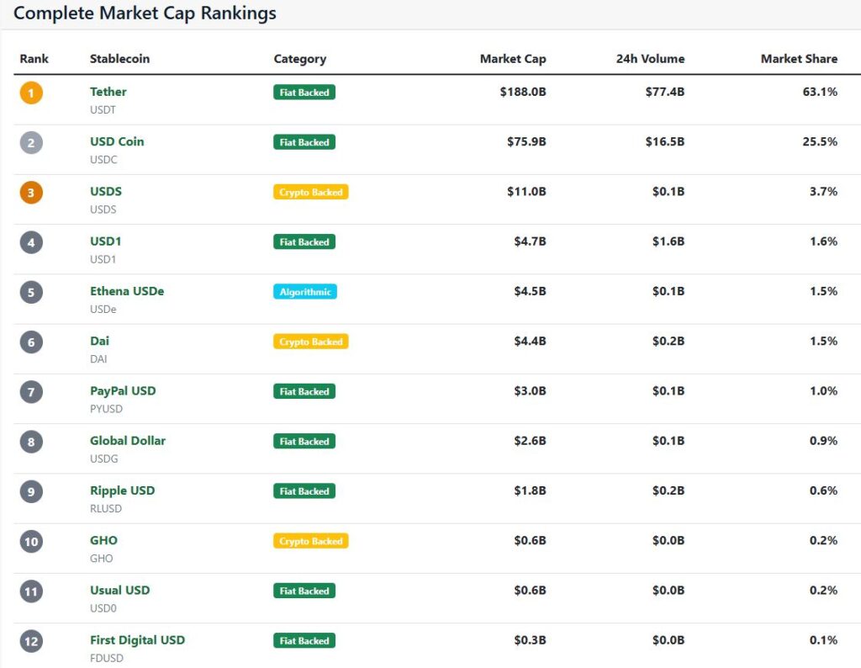Select the 3.7% market share value

point(823,192)
